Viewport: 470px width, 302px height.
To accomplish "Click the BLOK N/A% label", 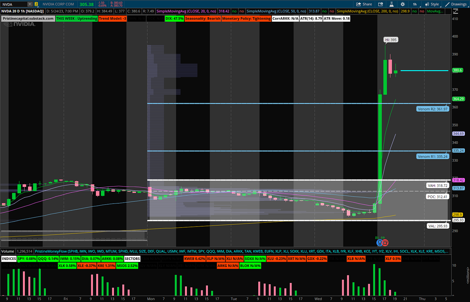I will [250, 266].
